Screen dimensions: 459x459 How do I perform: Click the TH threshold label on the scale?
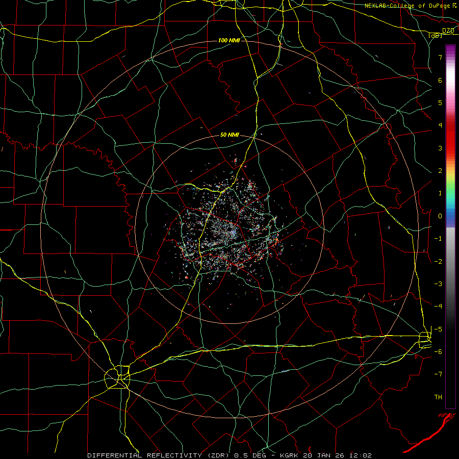(438, 397)
